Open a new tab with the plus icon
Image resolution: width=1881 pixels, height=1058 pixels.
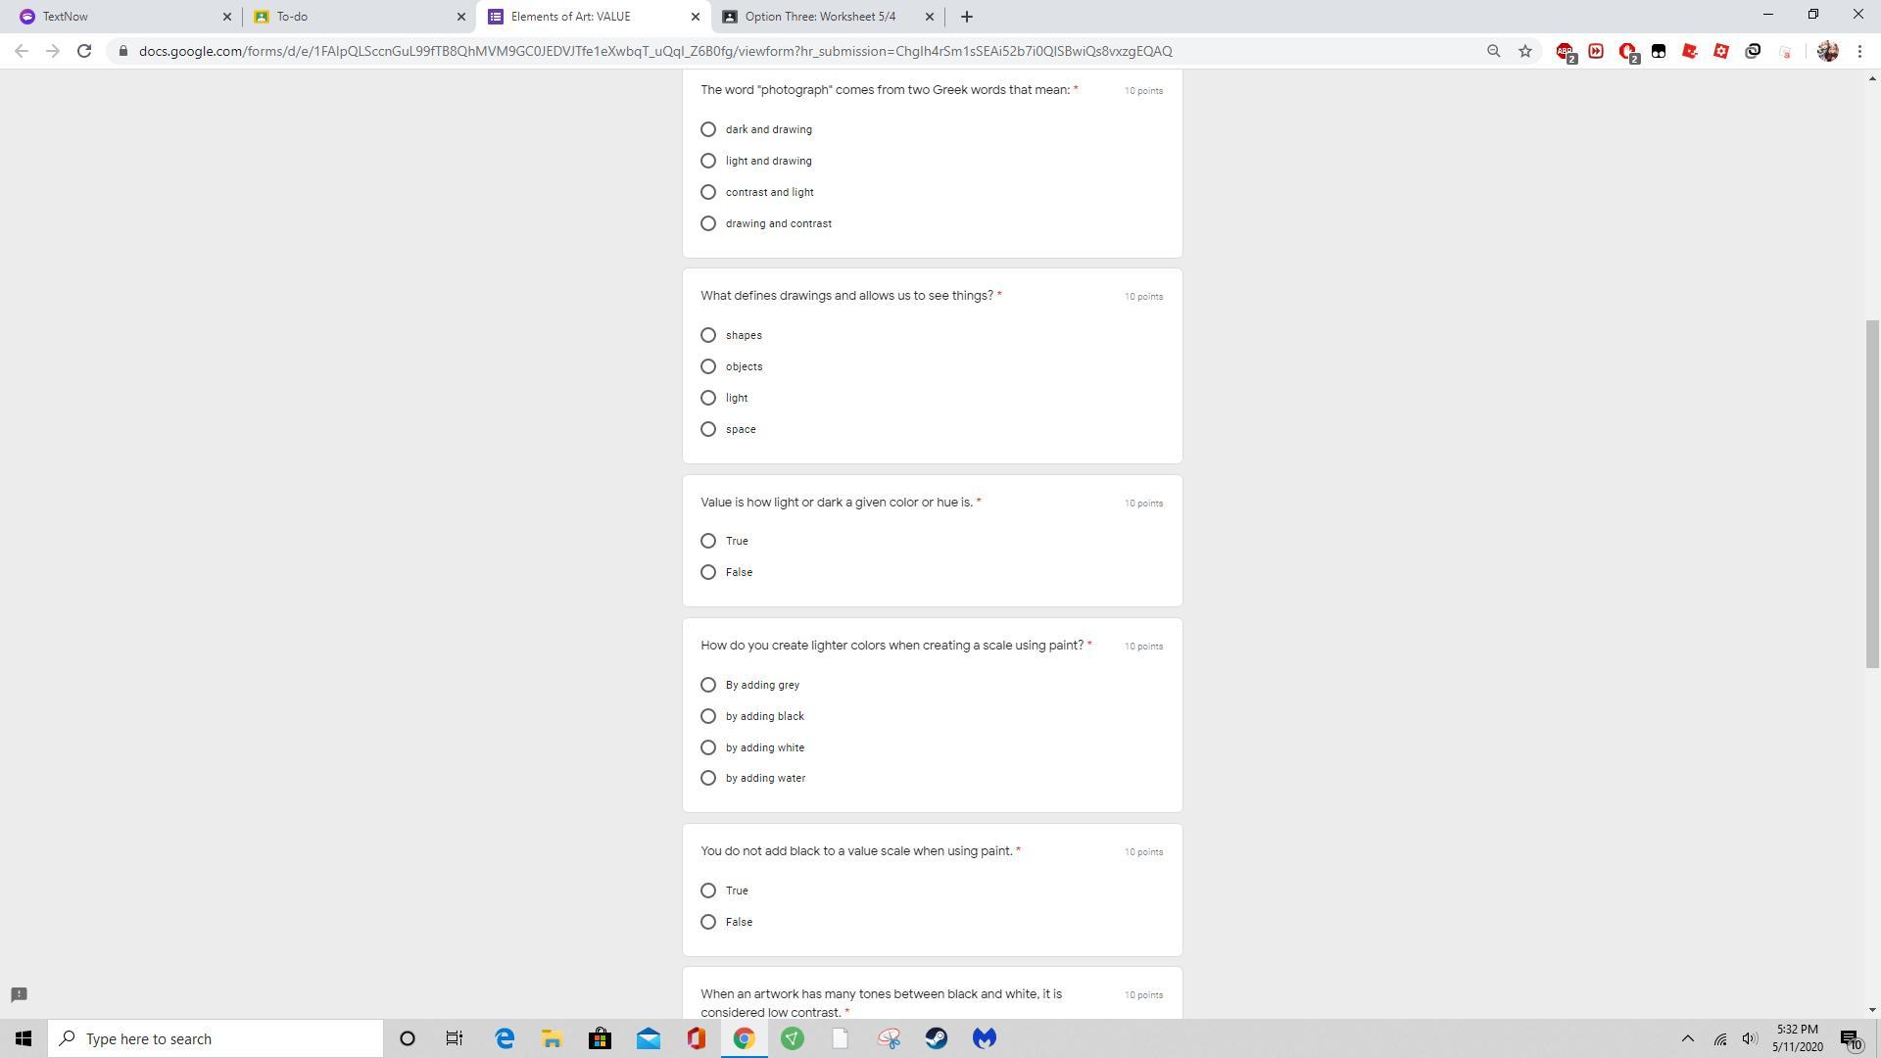tap(966, 17)
